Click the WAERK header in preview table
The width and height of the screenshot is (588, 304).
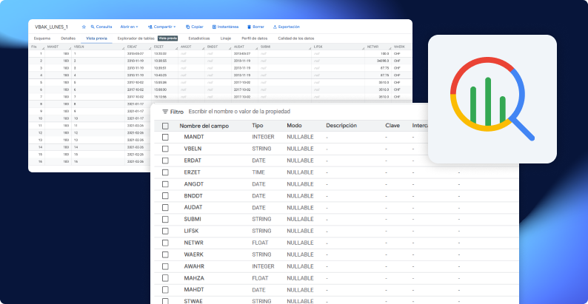coord(398,47)
